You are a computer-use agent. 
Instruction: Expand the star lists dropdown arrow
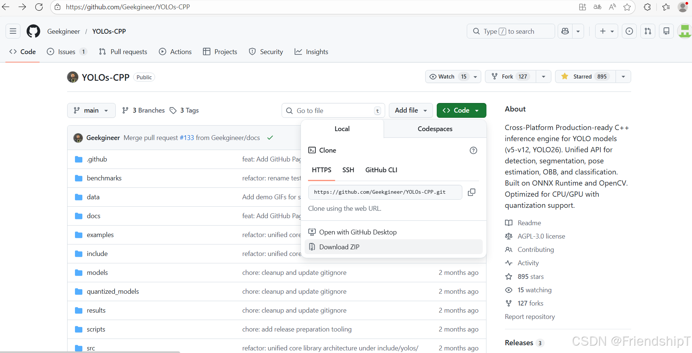623,76
